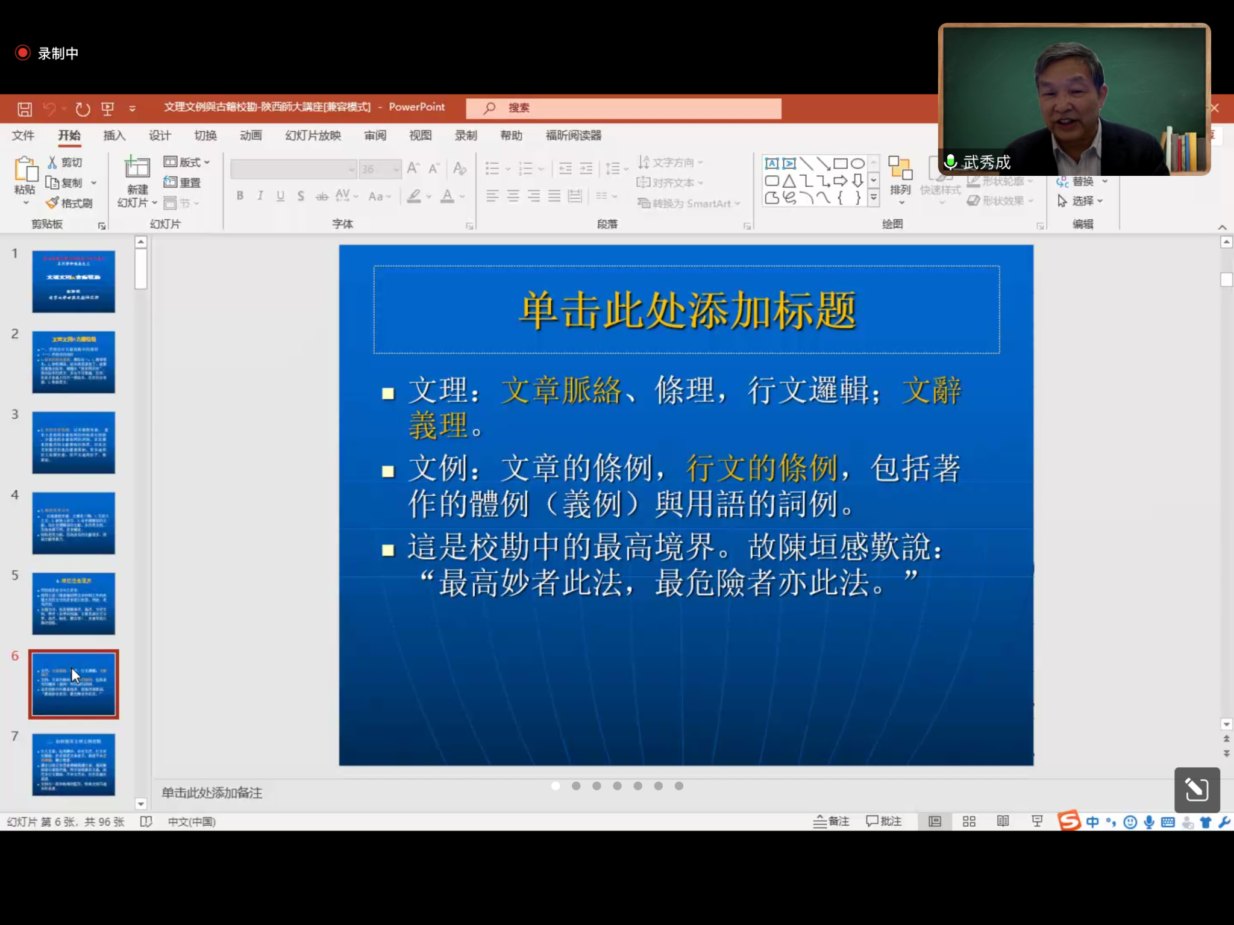Open Reading View from status bar
This screenshot has height=925, width=1234.
tap(1003, 821)
